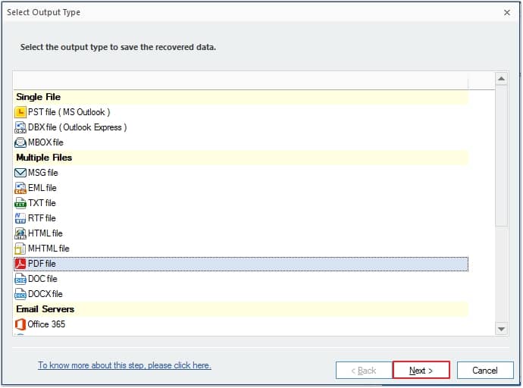The width and height of the screenshot is (523, 388).
Task: Click the 'Single File' group header
Action: coord(241,97)
